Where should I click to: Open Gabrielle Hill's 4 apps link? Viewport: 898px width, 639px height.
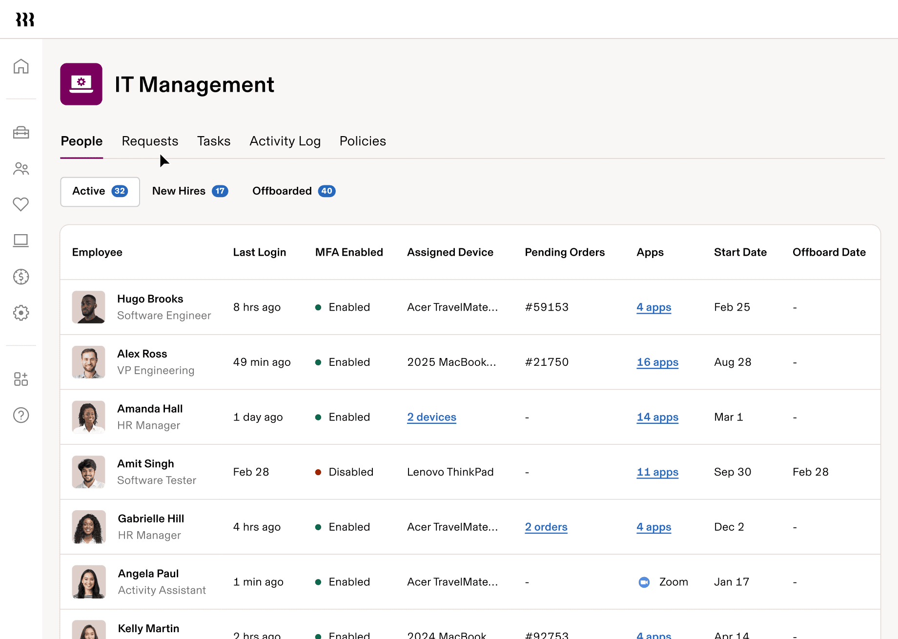[x=653, y=527]
